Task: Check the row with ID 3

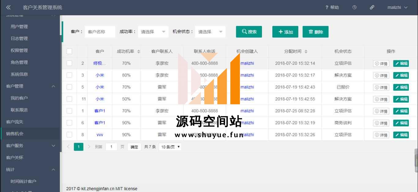Action: (x=69, y=75)
